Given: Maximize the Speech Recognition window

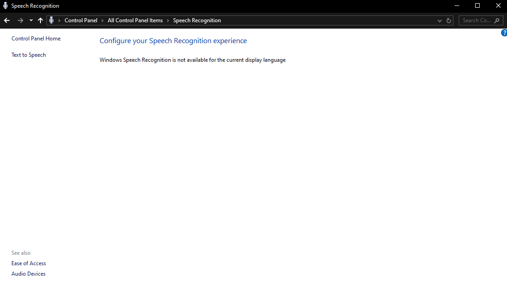Looking at the screenshot, I should pos(477,5).
